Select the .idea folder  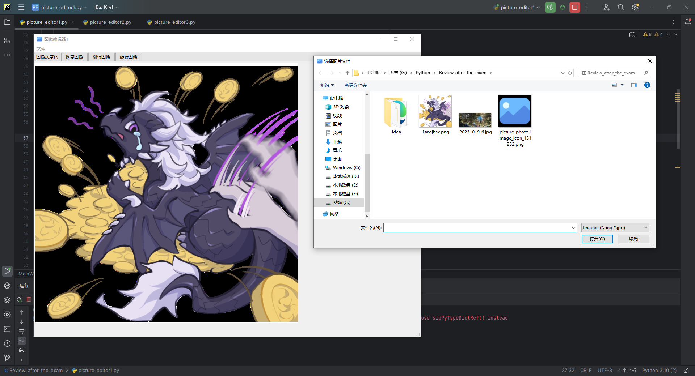(396, 116)
